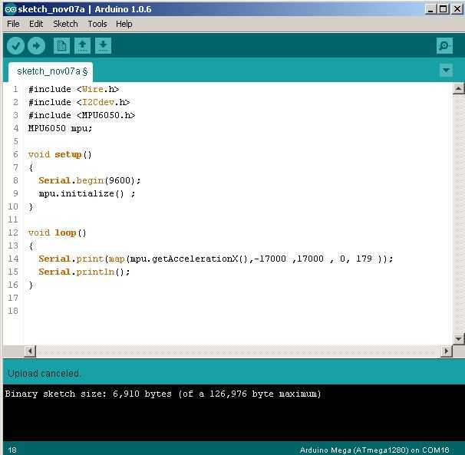Click the horizontal scroll right arrow
Viewport: 465px width, 455px height.
[446, 351]
